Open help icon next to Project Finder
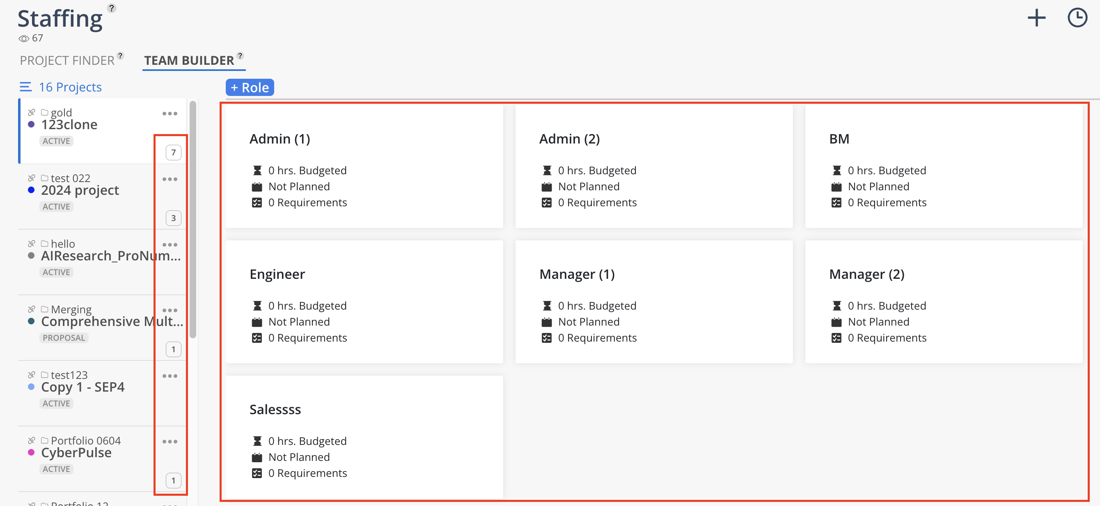The image size is (1100, 506). pyautogui.click(x=120, y=55)
